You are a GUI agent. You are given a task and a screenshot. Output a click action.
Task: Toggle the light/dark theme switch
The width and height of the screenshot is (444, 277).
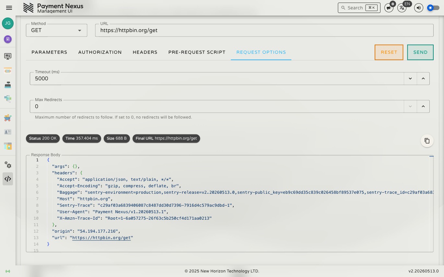coord(433,8)
